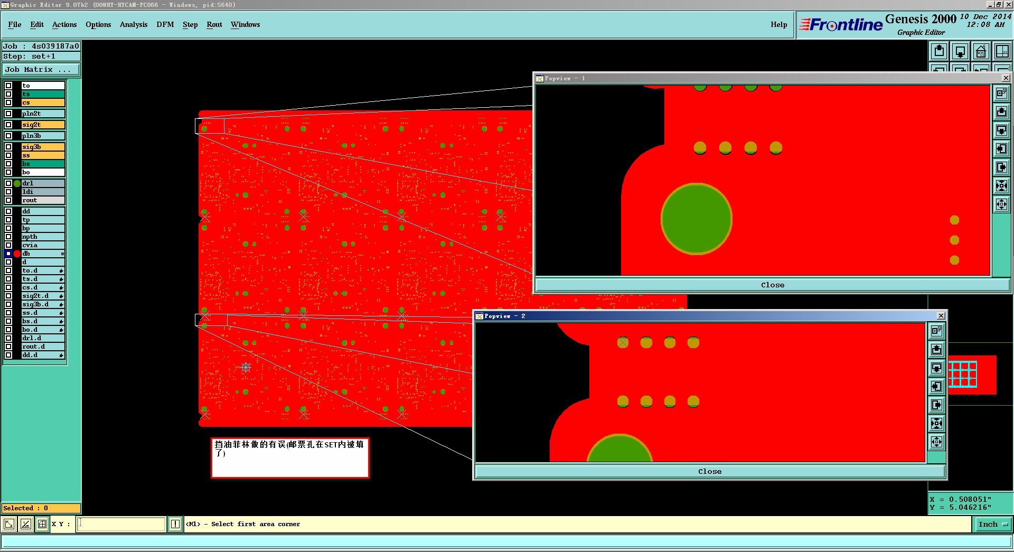Toggle display checkbox for layer rout

[8, 200]
